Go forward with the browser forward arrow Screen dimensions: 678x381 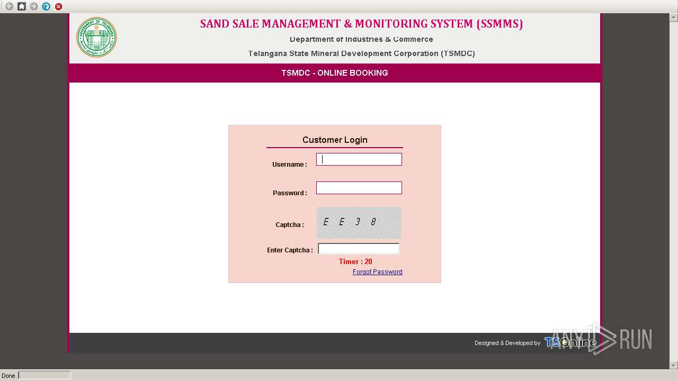[34, 6]
